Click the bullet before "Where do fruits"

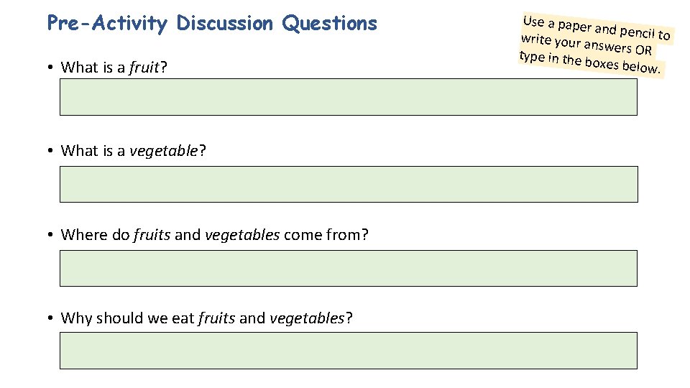click(x=50, y=234)
